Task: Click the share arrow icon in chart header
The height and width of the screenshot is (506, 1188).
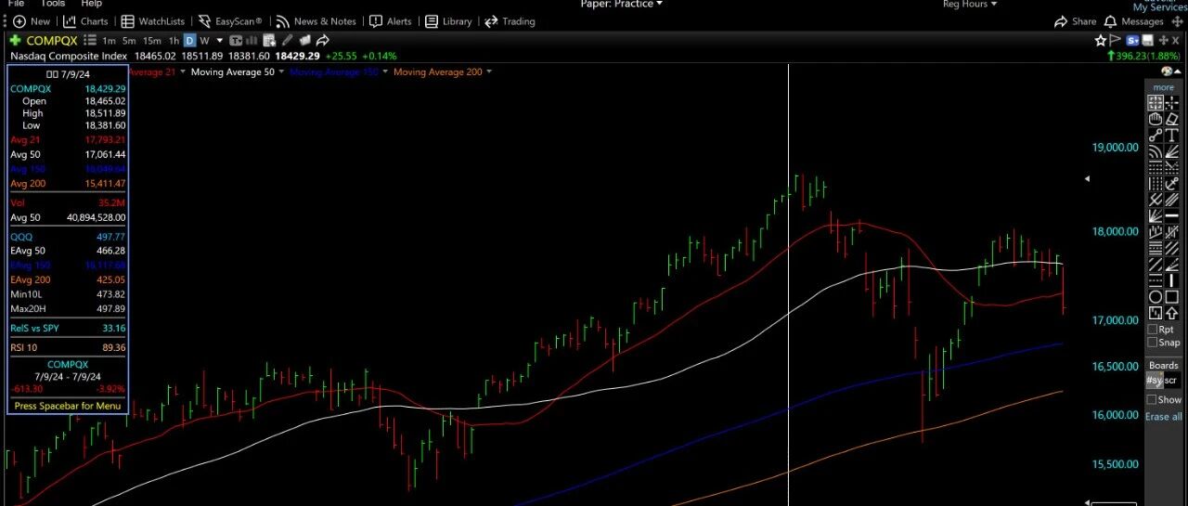Action: point(322,40)
